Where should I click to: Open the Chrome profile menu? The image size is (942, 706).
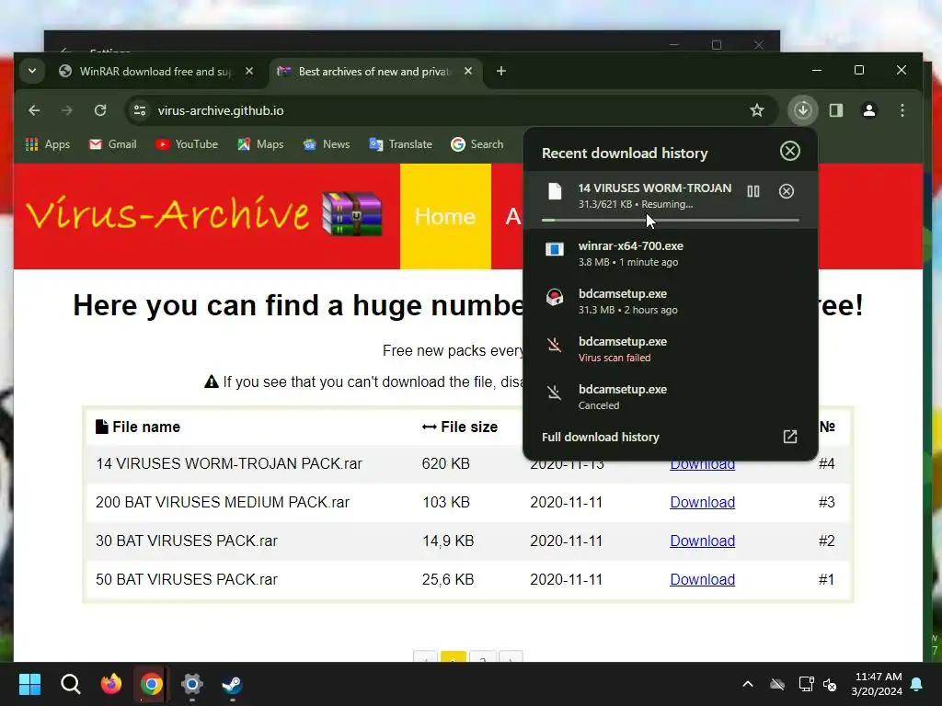[x=869, y=110]
